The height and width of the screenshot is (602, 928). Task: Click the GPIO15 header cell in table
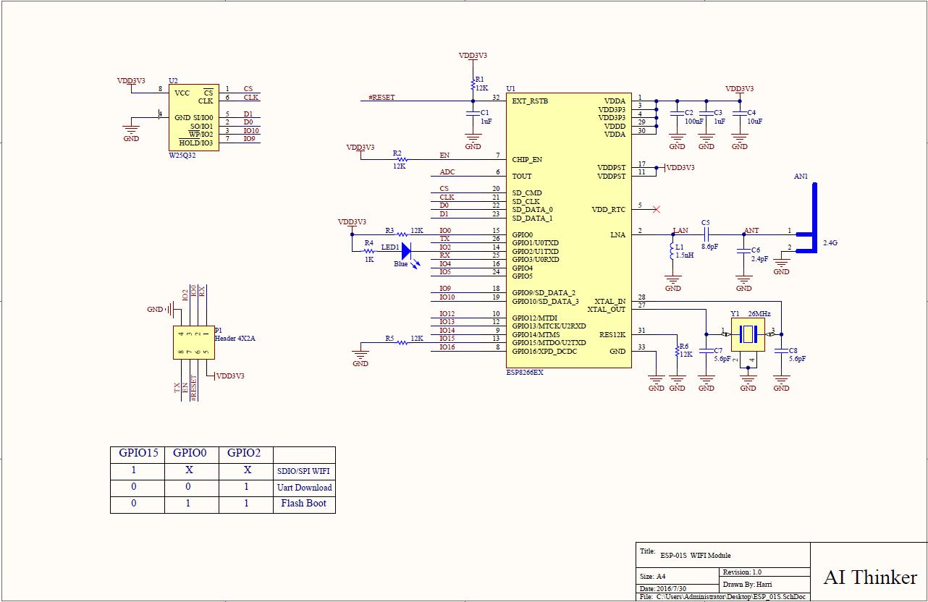[138, 454]
